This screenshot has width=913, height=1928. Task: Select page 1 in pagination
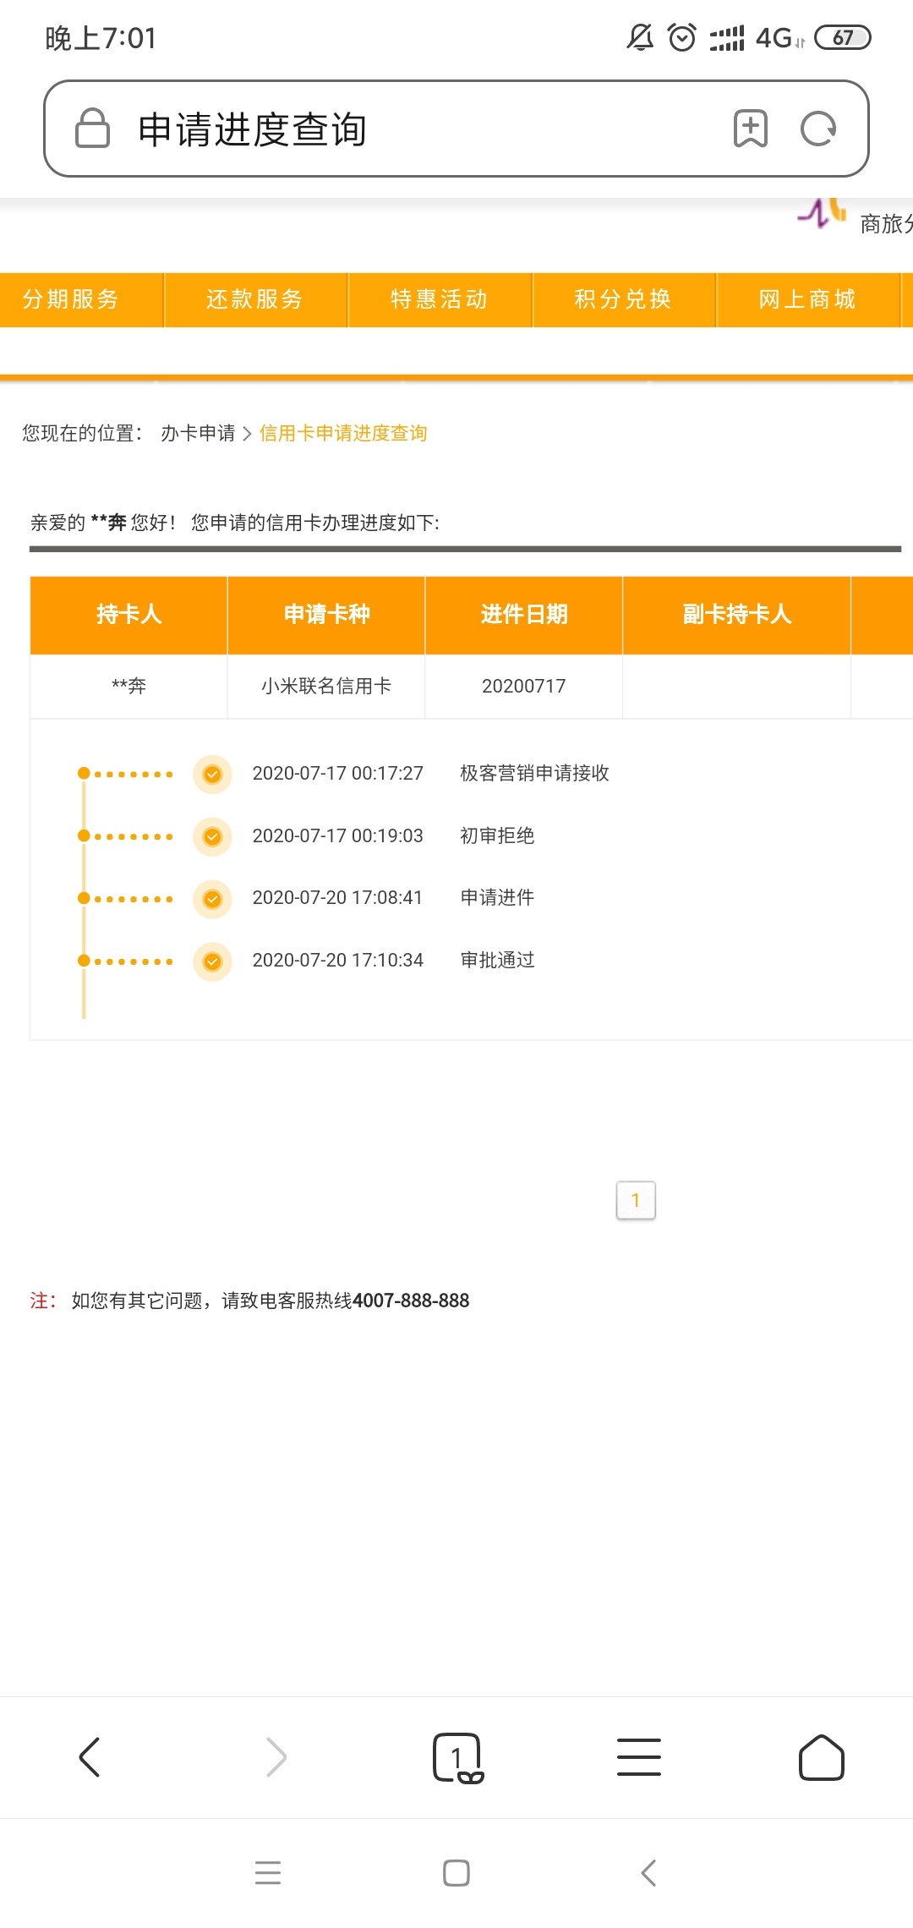coord(636,1200)
